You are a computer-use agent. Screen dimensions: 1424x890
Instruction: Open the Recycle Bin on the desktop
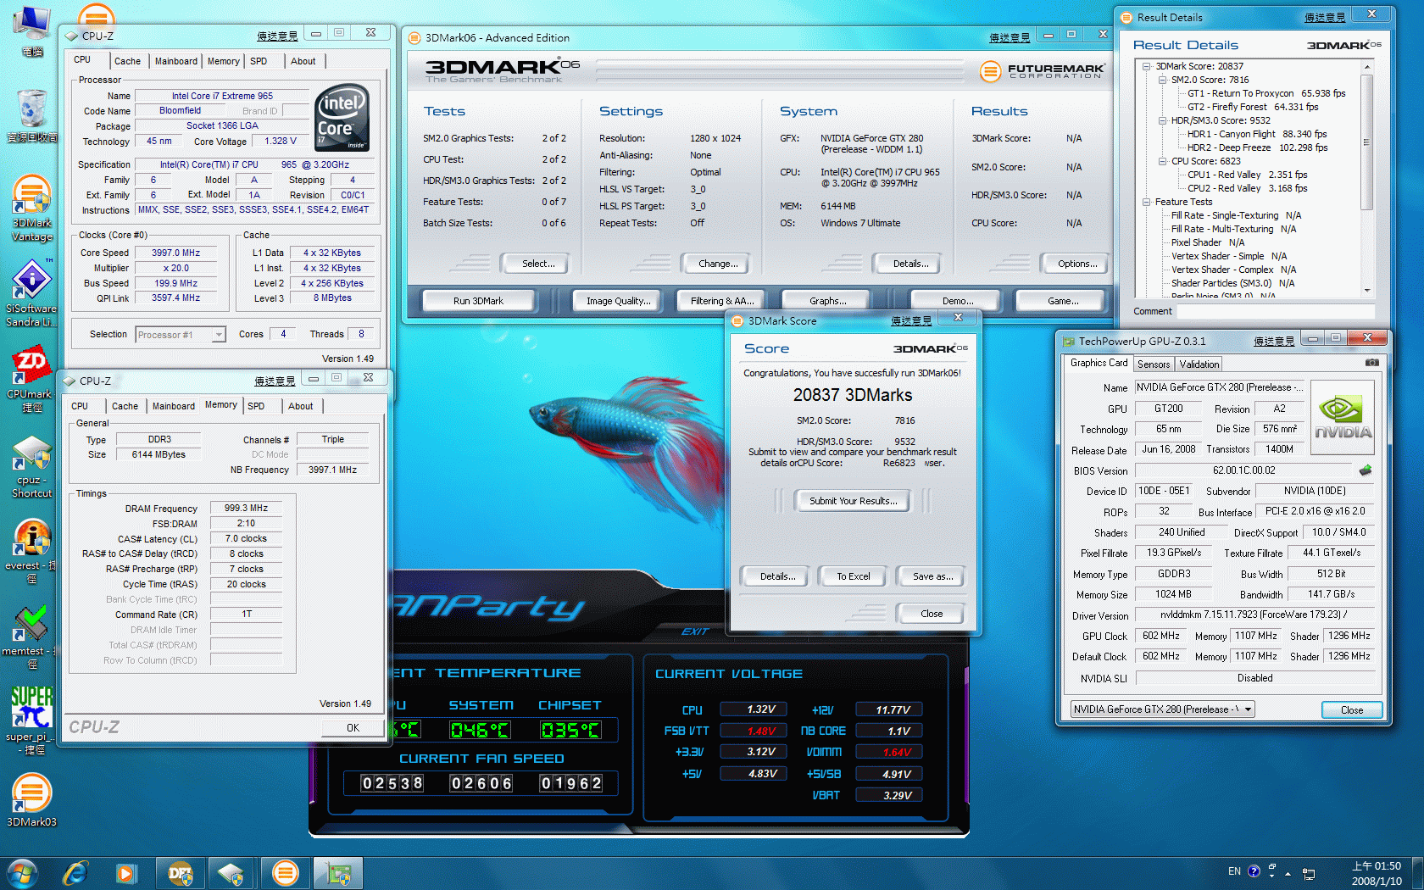coord(31,115)
